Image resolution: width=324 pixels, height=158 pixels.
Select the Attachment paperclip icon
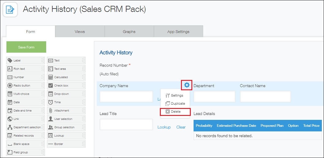coord(51,111)
